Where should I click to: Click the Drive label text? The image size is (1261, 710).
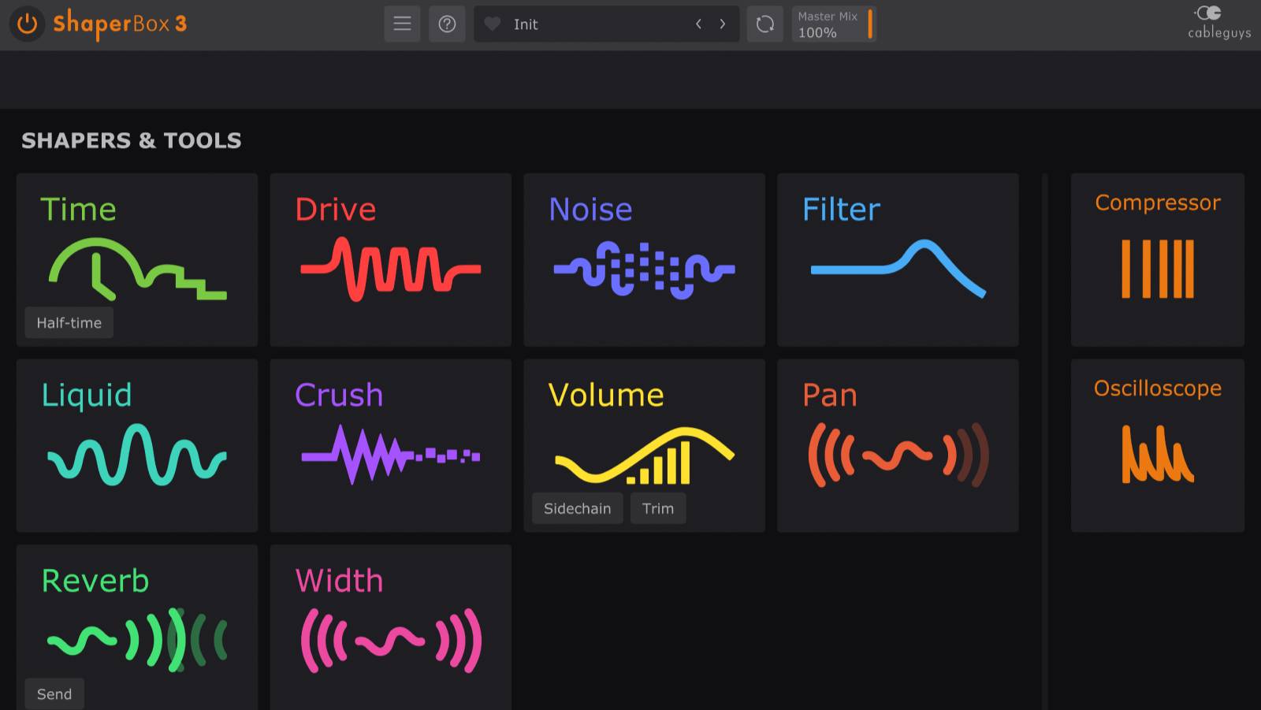[336, 210]
